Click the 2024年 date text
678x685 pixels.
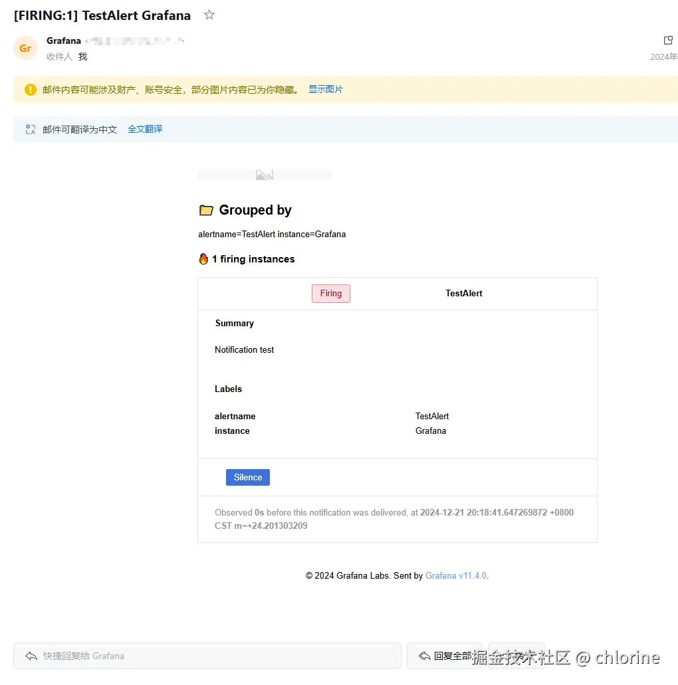pyautogui.click(x=664, y=56)
